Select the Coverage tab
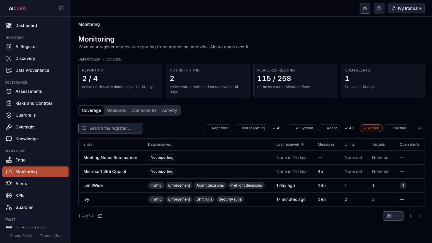The height and width of the screenshot is (243, 432). coord(91,110)
